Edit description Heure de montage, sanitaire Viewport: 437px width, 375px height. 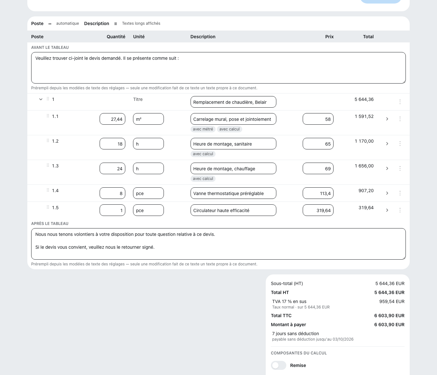point(233,144)
